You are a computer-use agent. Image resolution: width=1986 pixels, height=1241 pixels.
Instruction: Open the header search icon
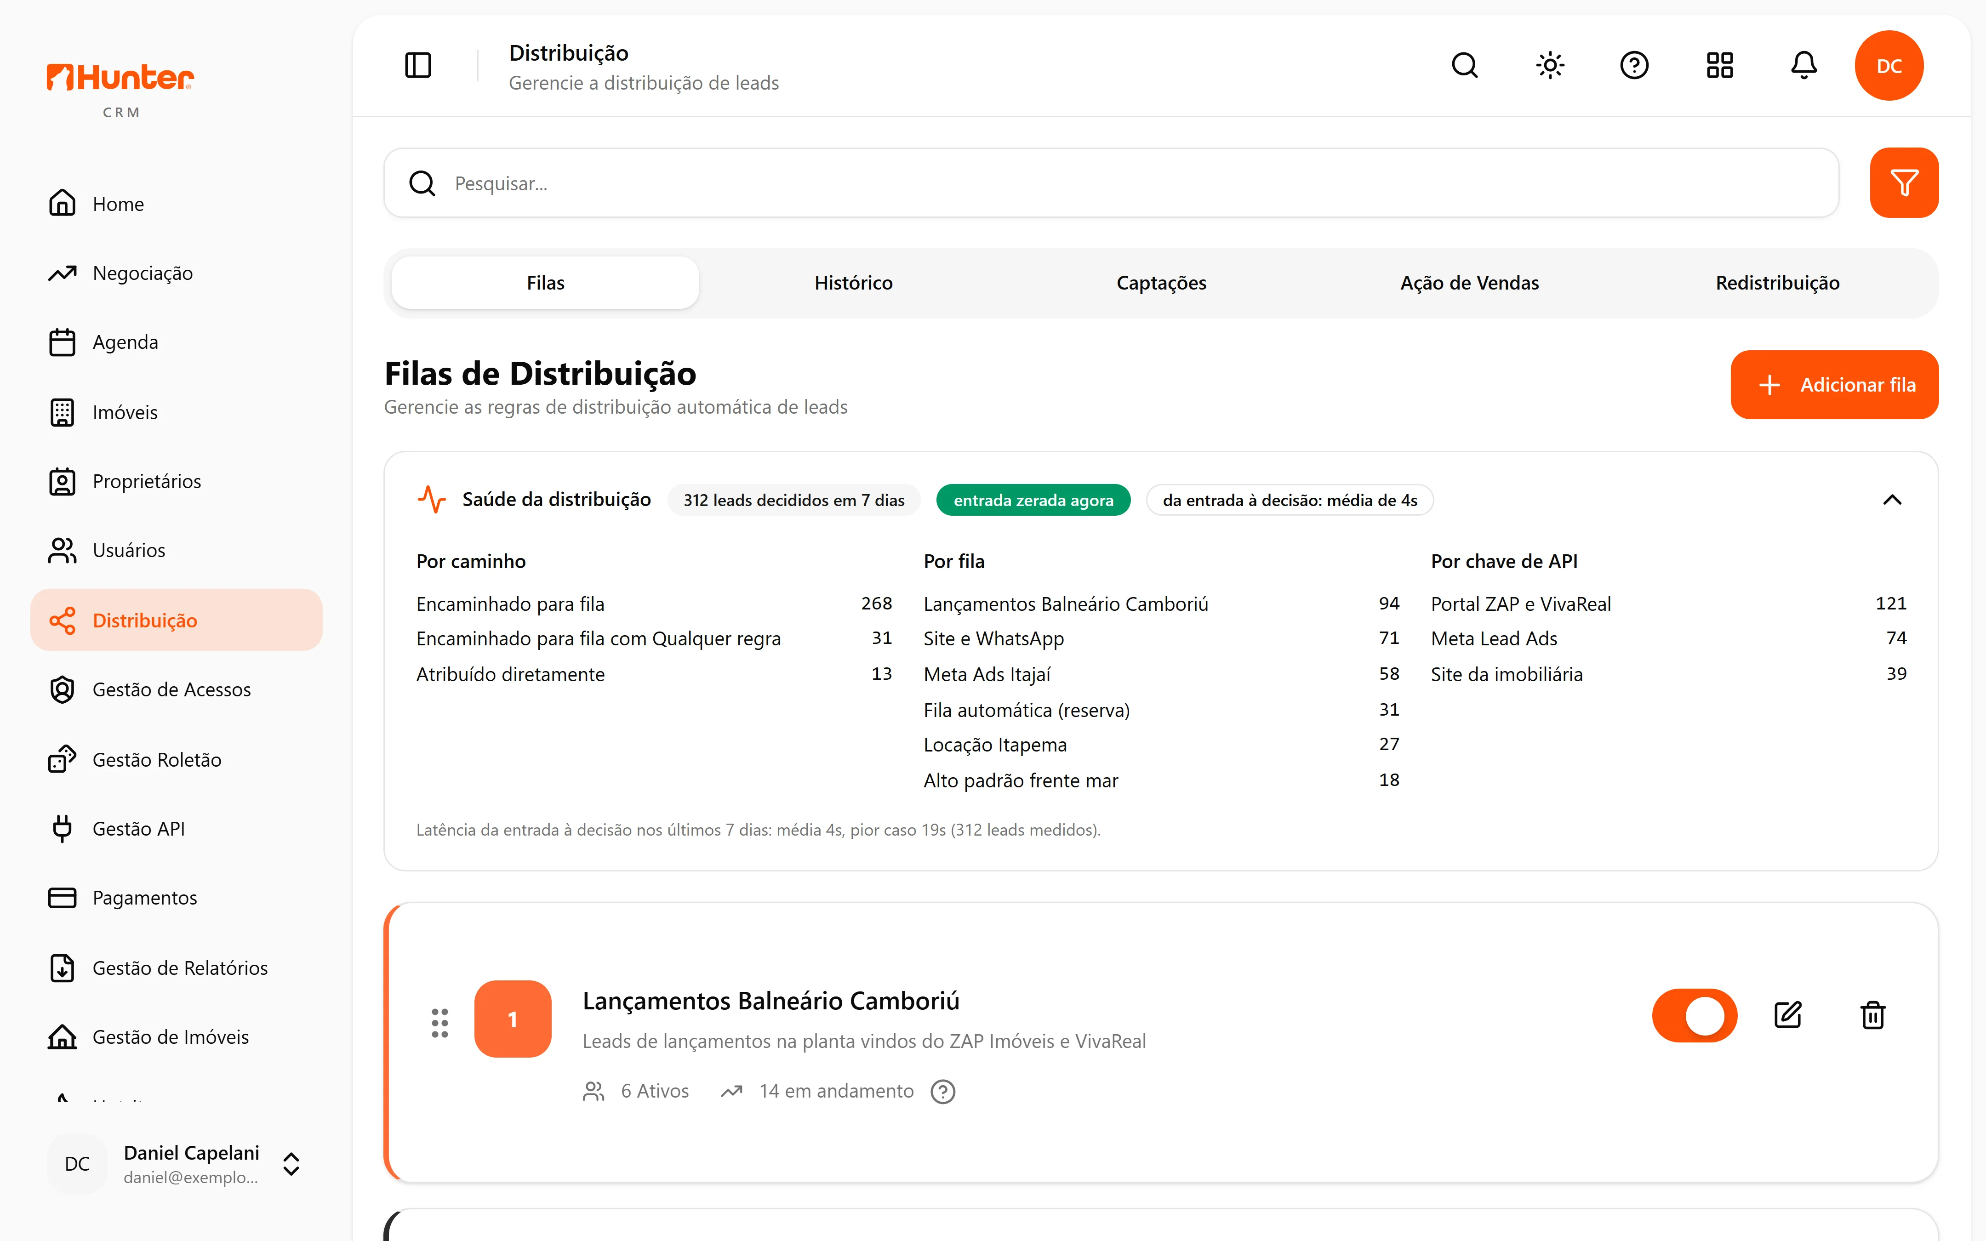pyautogui.click(x=1464, y=66)
